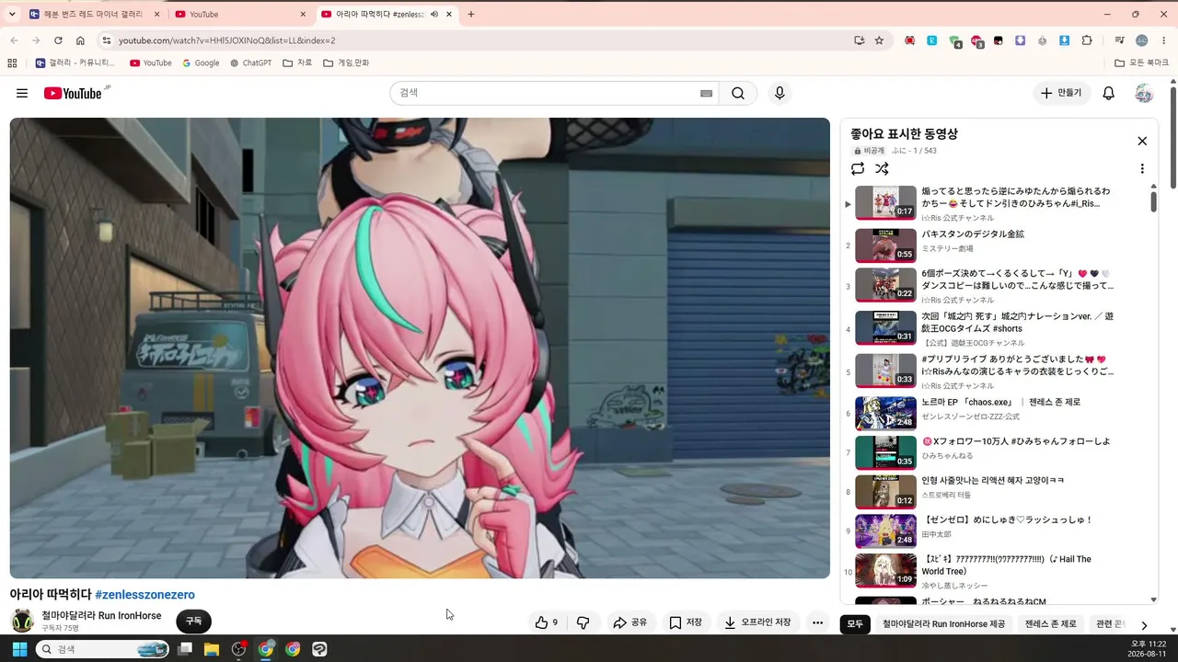The width and height of the screenshot is (1178, 662).
Task: Click the video player frame
Action: 420,348
